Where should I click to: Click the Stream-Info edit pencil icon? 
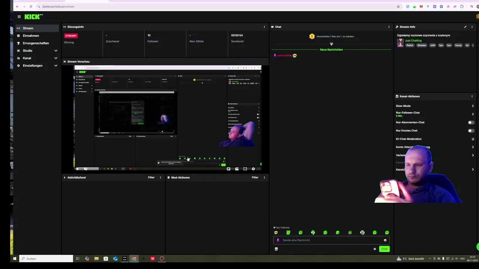tap(465, 27)
